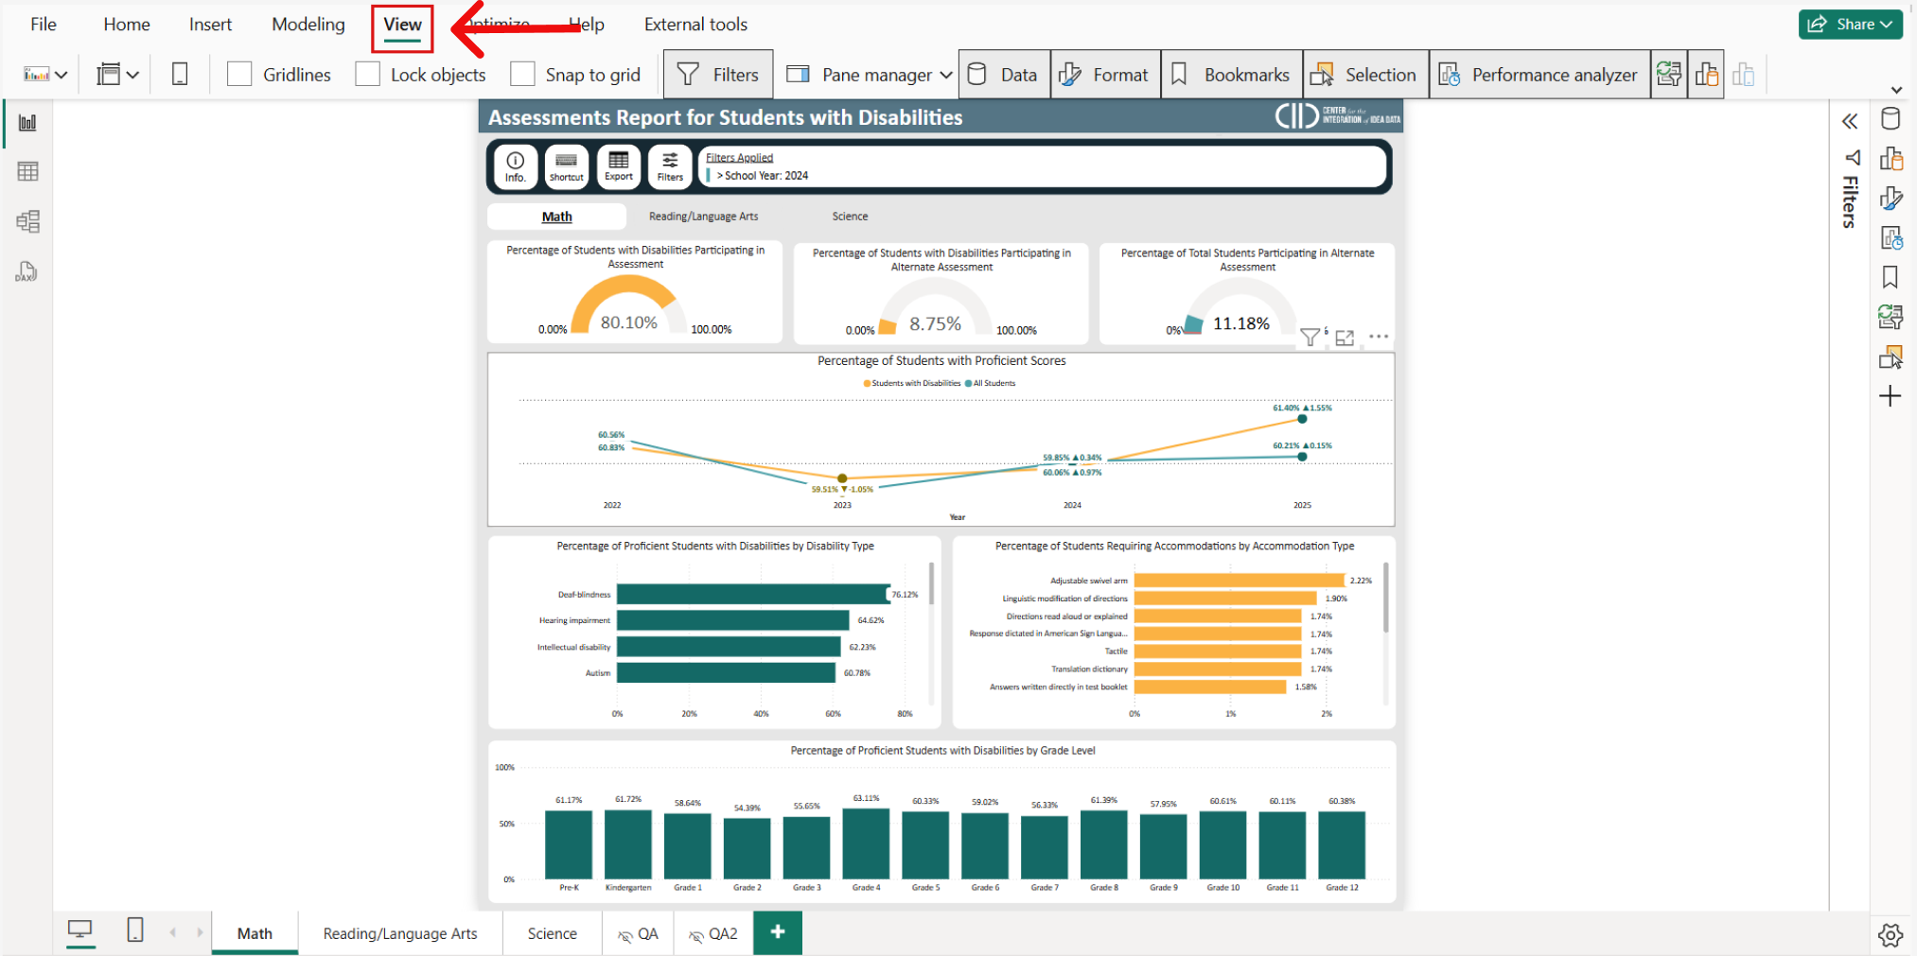Open settings gear at bottom right
1917x956 pixels.
click(1890, 934)
